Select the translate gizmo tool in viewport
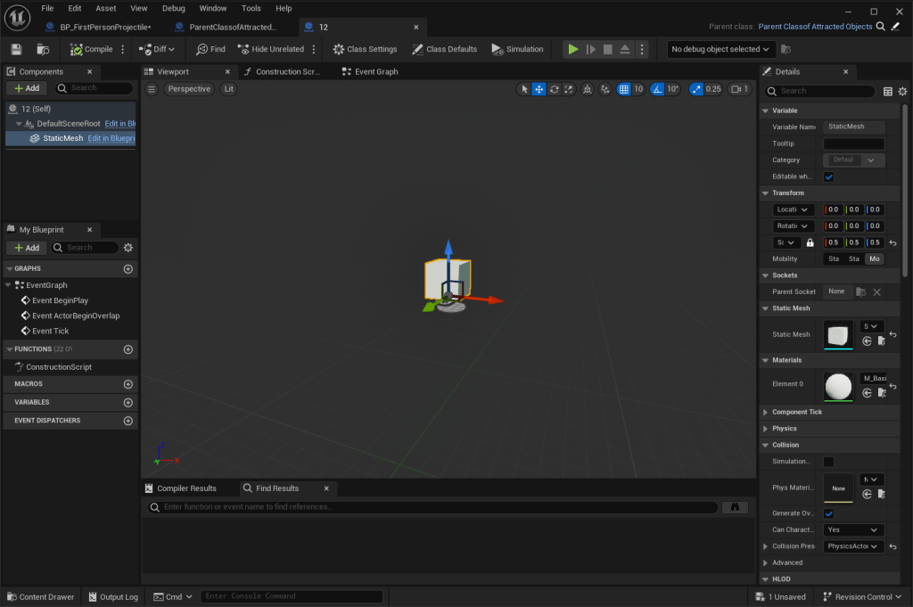The image size is (913, 607). click(539, 89)
